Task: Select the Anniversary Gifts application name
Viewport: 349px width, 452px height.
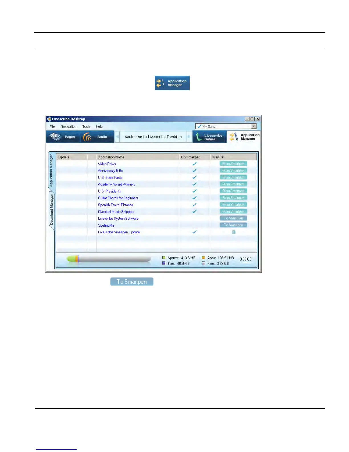Action: pyautogui.click(x=110, y=171)
